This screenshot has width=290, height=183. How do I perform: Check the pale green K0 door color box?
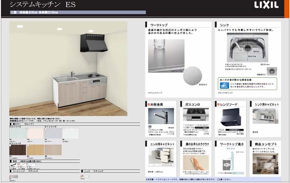tap(10, 129)
